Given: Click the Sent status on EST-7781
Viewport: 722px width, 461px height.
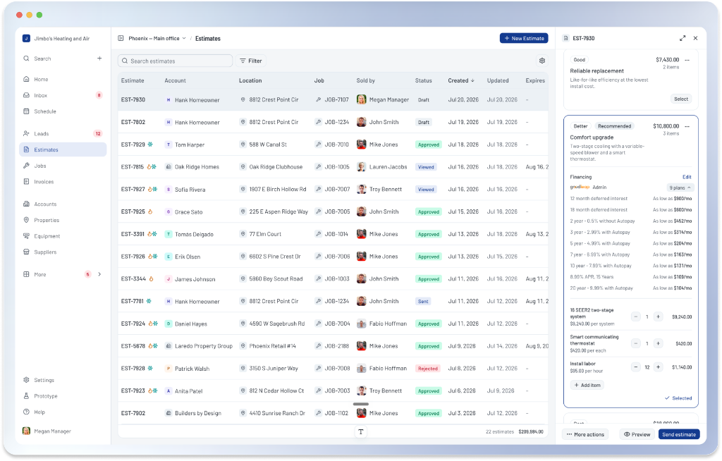Looking at the screenshot, I should [423, 301].
